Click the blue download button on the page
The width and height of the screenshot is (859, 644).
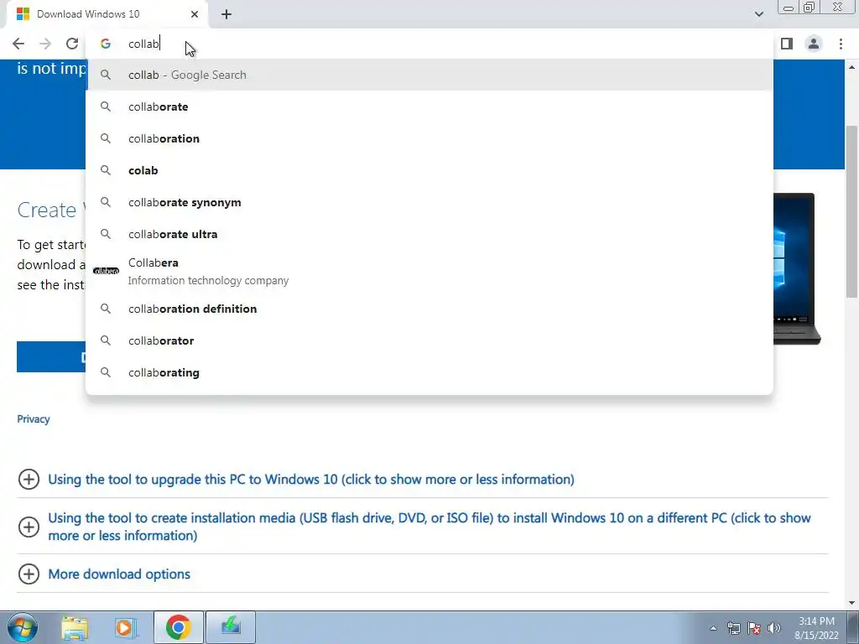tap(51, 357)
